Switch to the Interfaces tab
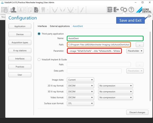This screenshot has width=153, height=123. pyautogui.click(x=42, y=26)
